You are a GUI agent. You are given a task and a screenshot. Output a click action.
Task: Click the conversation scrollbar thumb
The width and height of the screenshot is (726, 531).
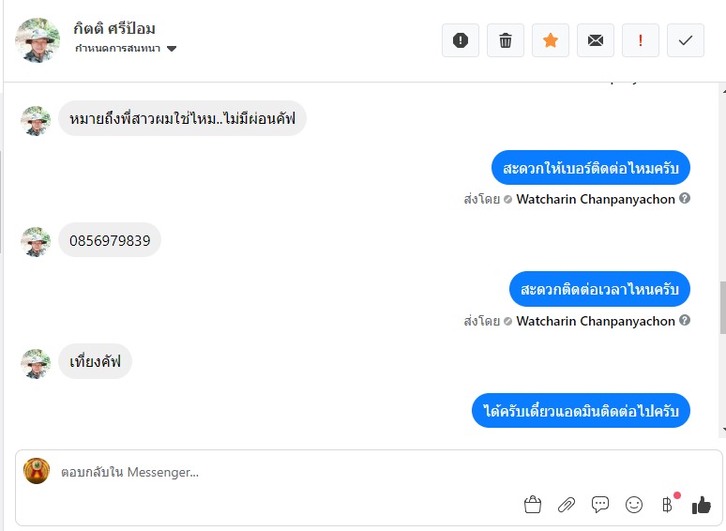tap(721, 307)
